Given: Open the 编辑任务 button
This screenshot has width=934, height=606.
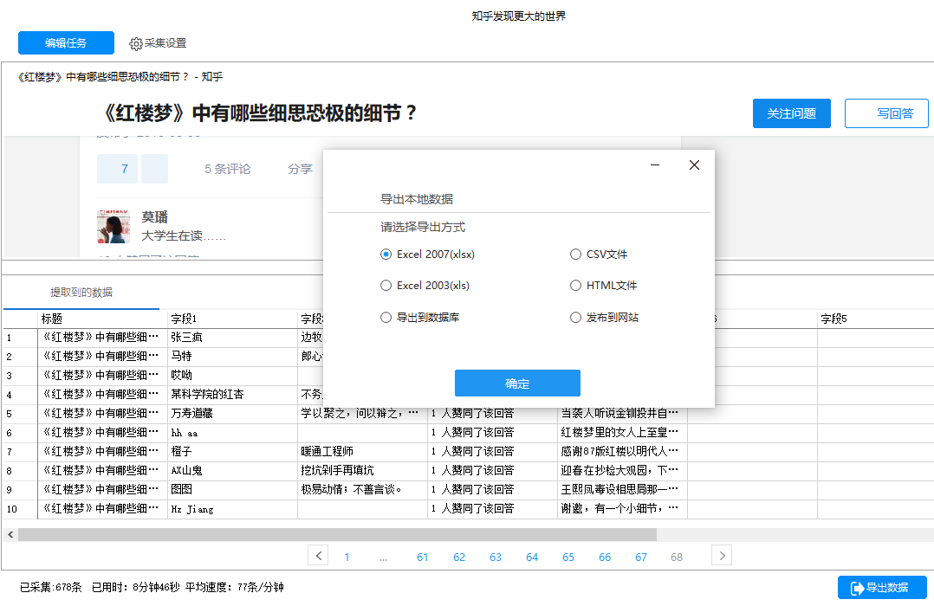Looking at the screenshot, I should pyautogui.click(x=66, y=43).
